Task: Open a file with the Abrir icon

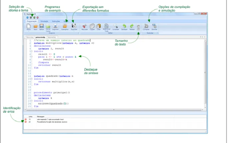Action: (35, 26)
